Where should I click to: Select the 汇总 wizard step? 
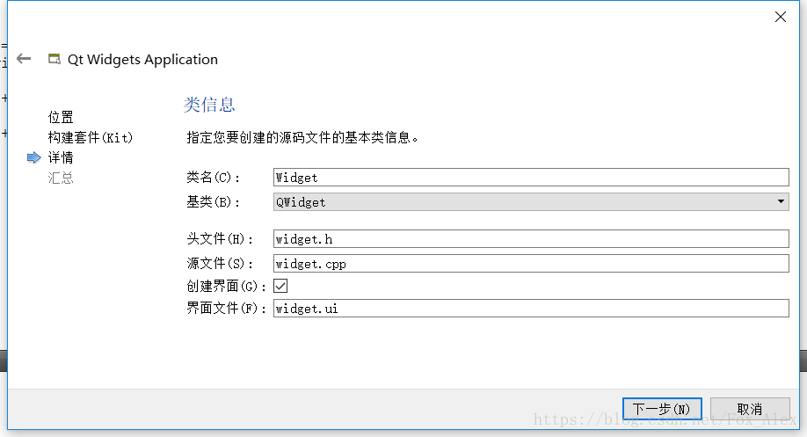pos(61,178)
